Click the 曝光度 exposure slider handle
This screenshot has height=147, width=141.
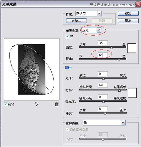pos(103,102)
